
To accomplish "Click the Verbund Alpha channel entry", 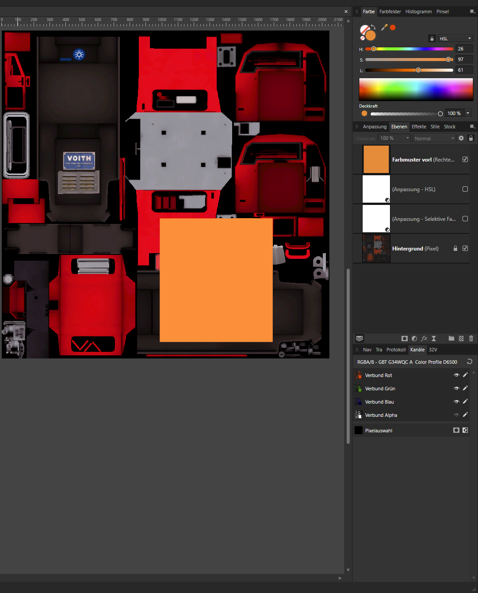I will point(381,415).
